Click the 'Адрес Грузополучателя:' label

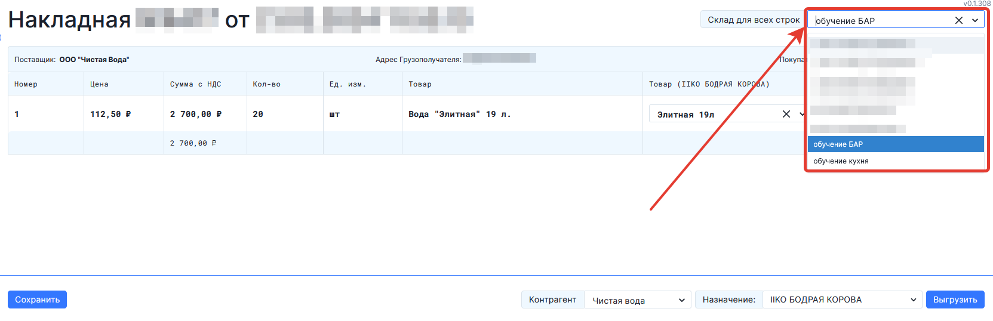(x=419, y=60)
